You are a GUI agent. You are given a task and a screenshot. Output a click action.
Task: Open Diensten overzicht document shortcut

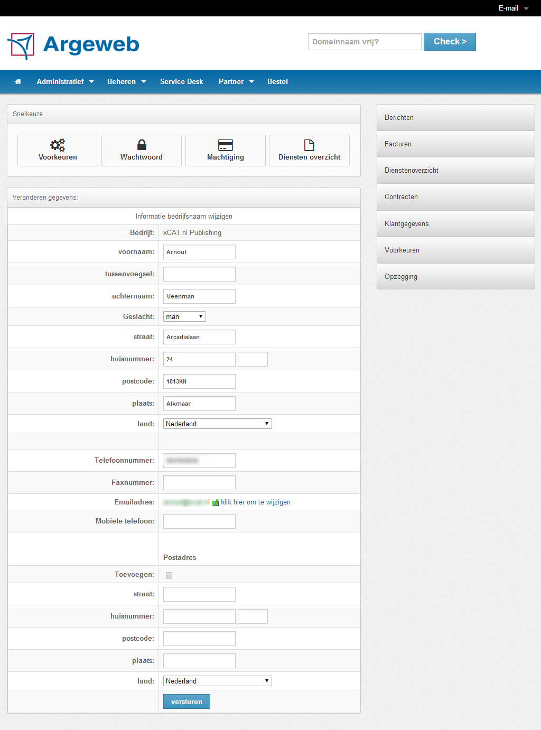(x=309, y=151)
